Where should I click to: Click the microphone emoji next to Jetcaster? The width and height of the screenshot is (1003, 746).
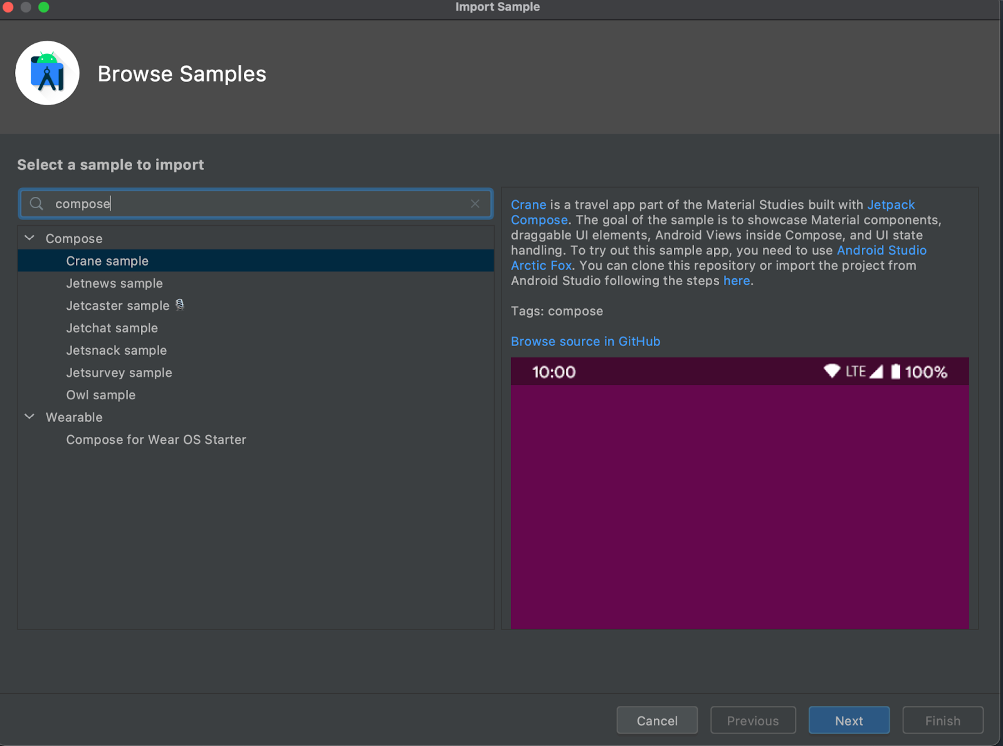[180, 305]
